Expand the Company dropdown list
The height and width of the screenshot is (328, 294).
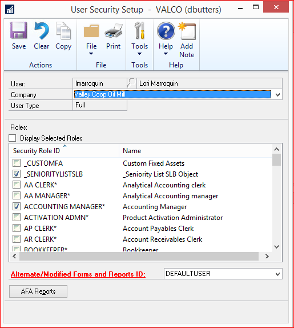click(x=277, y=94)
